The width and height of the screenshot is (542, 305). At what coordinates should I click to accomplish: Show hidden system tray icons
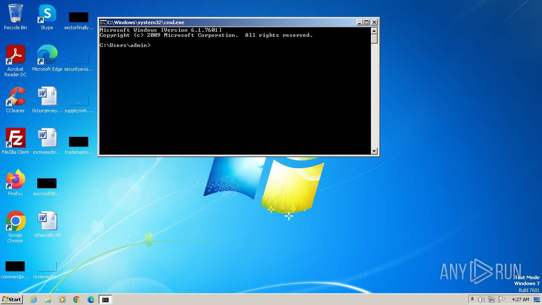(472, 299)
